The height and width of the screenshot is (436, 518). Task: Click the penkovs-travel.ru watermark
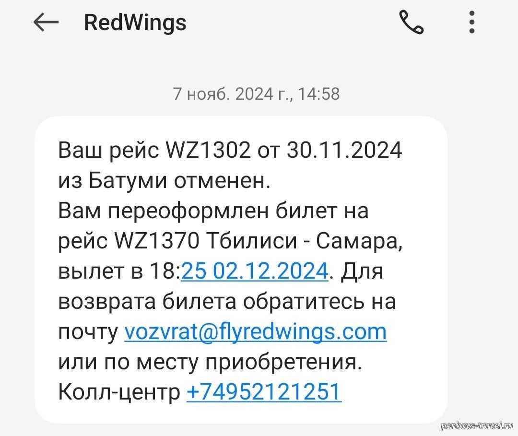point(477,426)
